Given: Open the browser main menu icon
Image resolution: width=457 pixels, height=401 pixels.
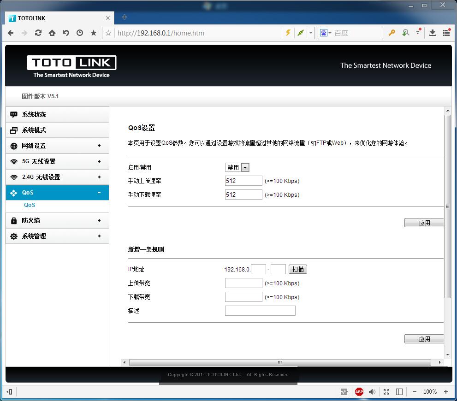Looking at the screenshot, I should tap(446, 33).
